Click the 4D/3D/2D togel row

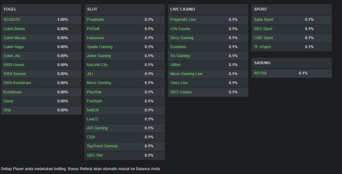12,20
